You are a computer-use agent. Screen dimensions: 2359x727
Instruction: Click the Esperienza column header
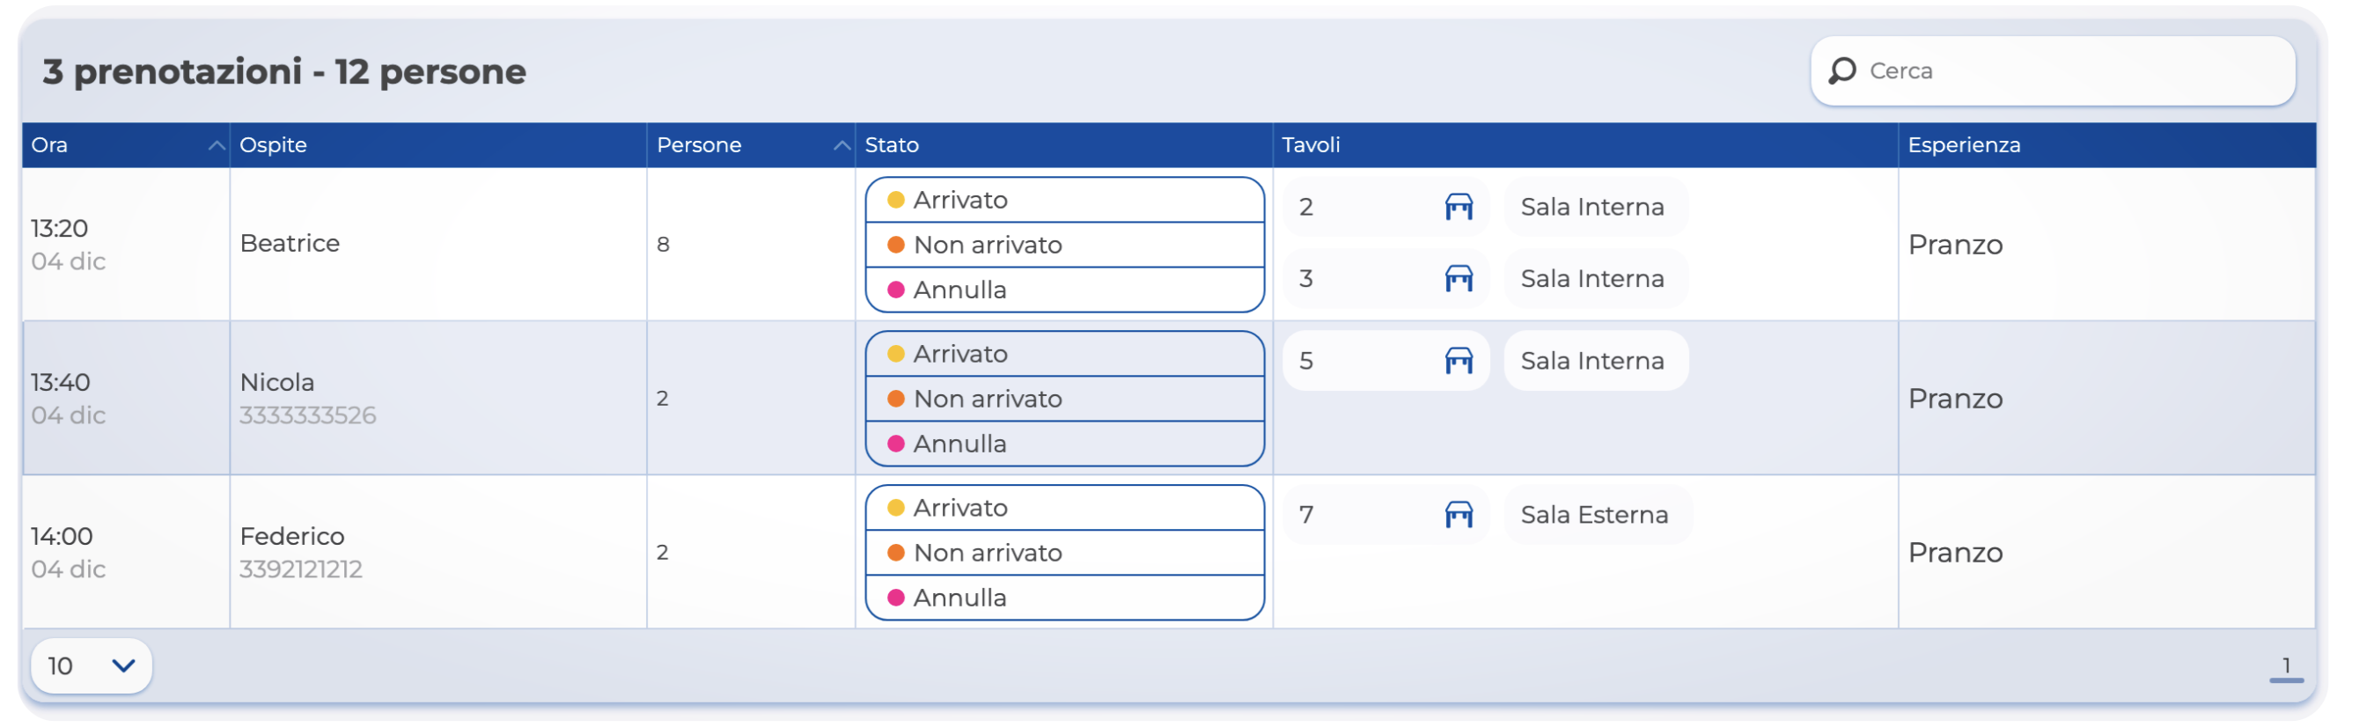click(x=1964, y=144)
